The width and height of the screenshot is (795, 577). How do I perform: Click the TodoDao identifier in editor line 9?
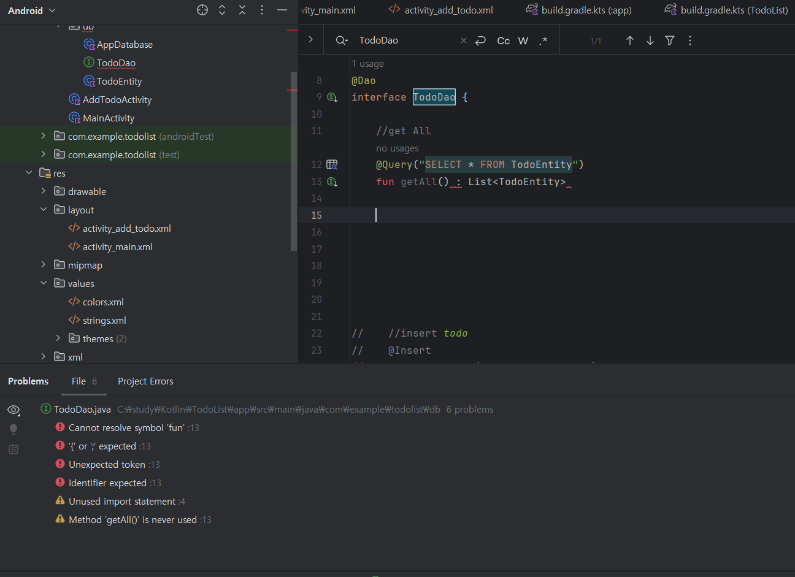point(434,97)
